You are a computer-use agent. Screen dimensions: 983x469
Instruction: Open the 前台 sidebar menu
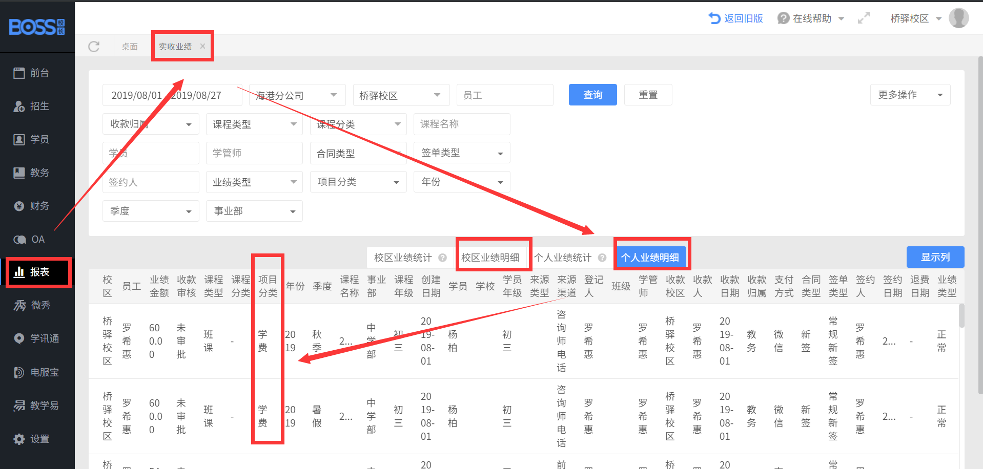(37, 73)
